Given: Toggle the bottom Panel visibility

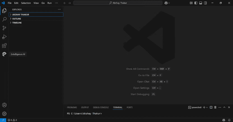Looking at the screenshot, I should point(201,3).
